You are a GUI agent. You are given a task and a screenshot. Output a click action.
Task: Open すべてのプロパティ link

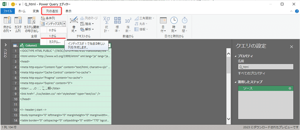(x=252, y=73)
